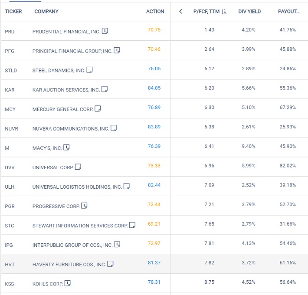Select the Stewart Information Services Corp. row

(154, 225)
